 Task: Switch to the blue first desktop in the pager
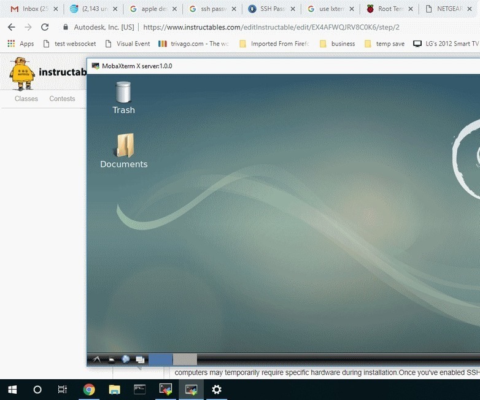[160, 360]
